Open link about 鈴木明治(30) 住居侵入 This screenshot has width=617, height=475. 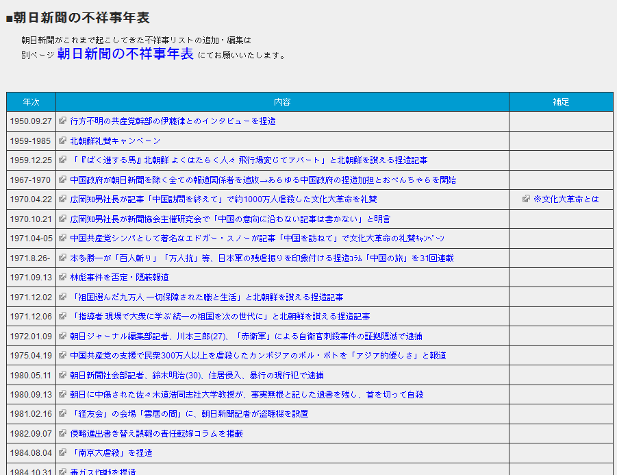coord(197,376)
